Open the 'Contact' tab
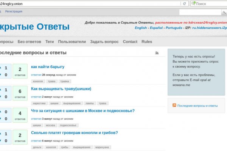The width and height of the screenshot is (227, 151). click(x=130, y=42)
